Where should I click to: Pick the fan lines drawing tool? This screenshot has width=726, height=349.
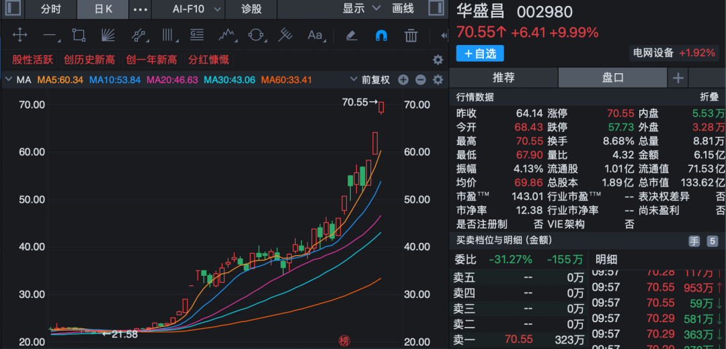click(x=108, y=35)
